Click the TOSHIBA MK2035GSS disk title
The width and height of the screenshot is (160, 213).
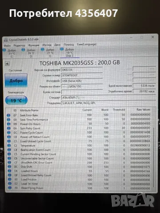pos(80,63)
